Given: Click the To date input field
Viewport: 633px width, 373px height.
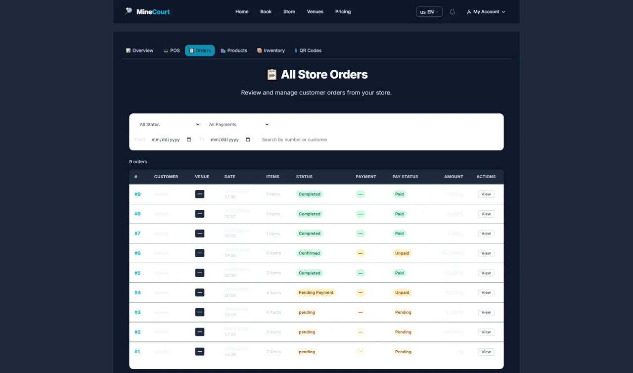Looking at the screenshot, I should (230, 140).
